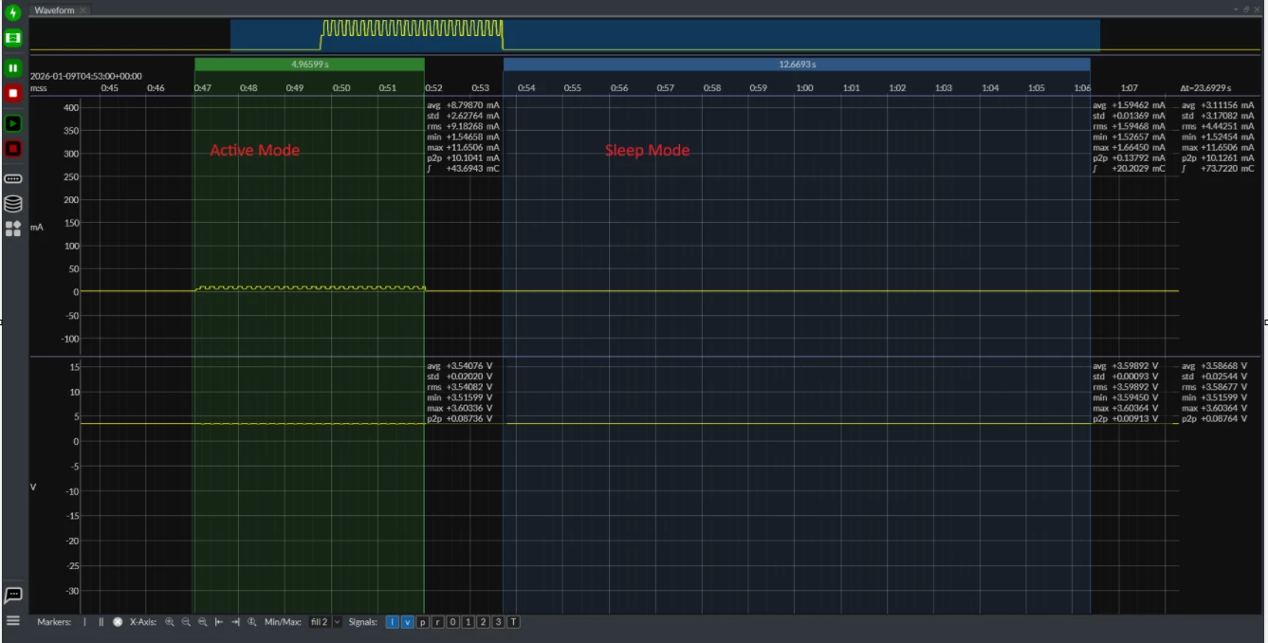Screen dimensions: 1268x643
Task: Click the green outlined play icon
Action: click(x=13, y=123)
